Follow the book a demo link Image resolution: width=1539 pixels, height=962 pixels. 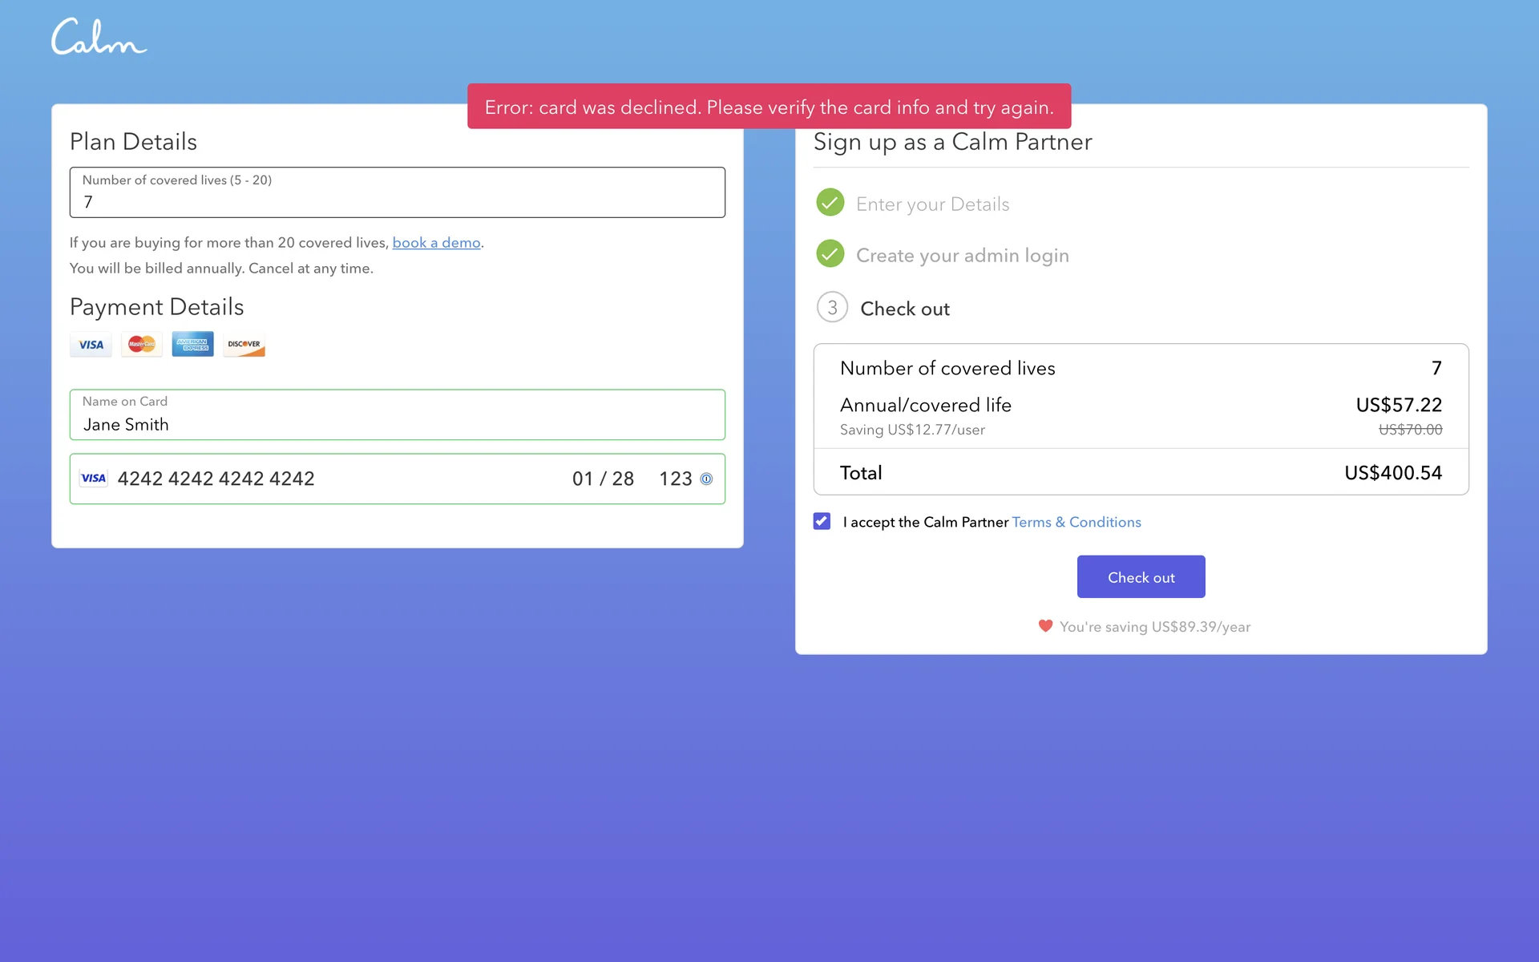[436, 243]
